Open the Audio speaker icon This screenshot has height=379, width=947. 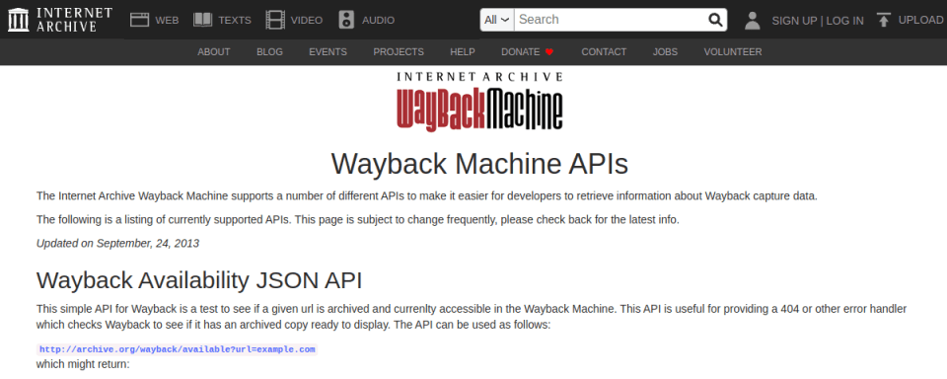coord(346,20)
